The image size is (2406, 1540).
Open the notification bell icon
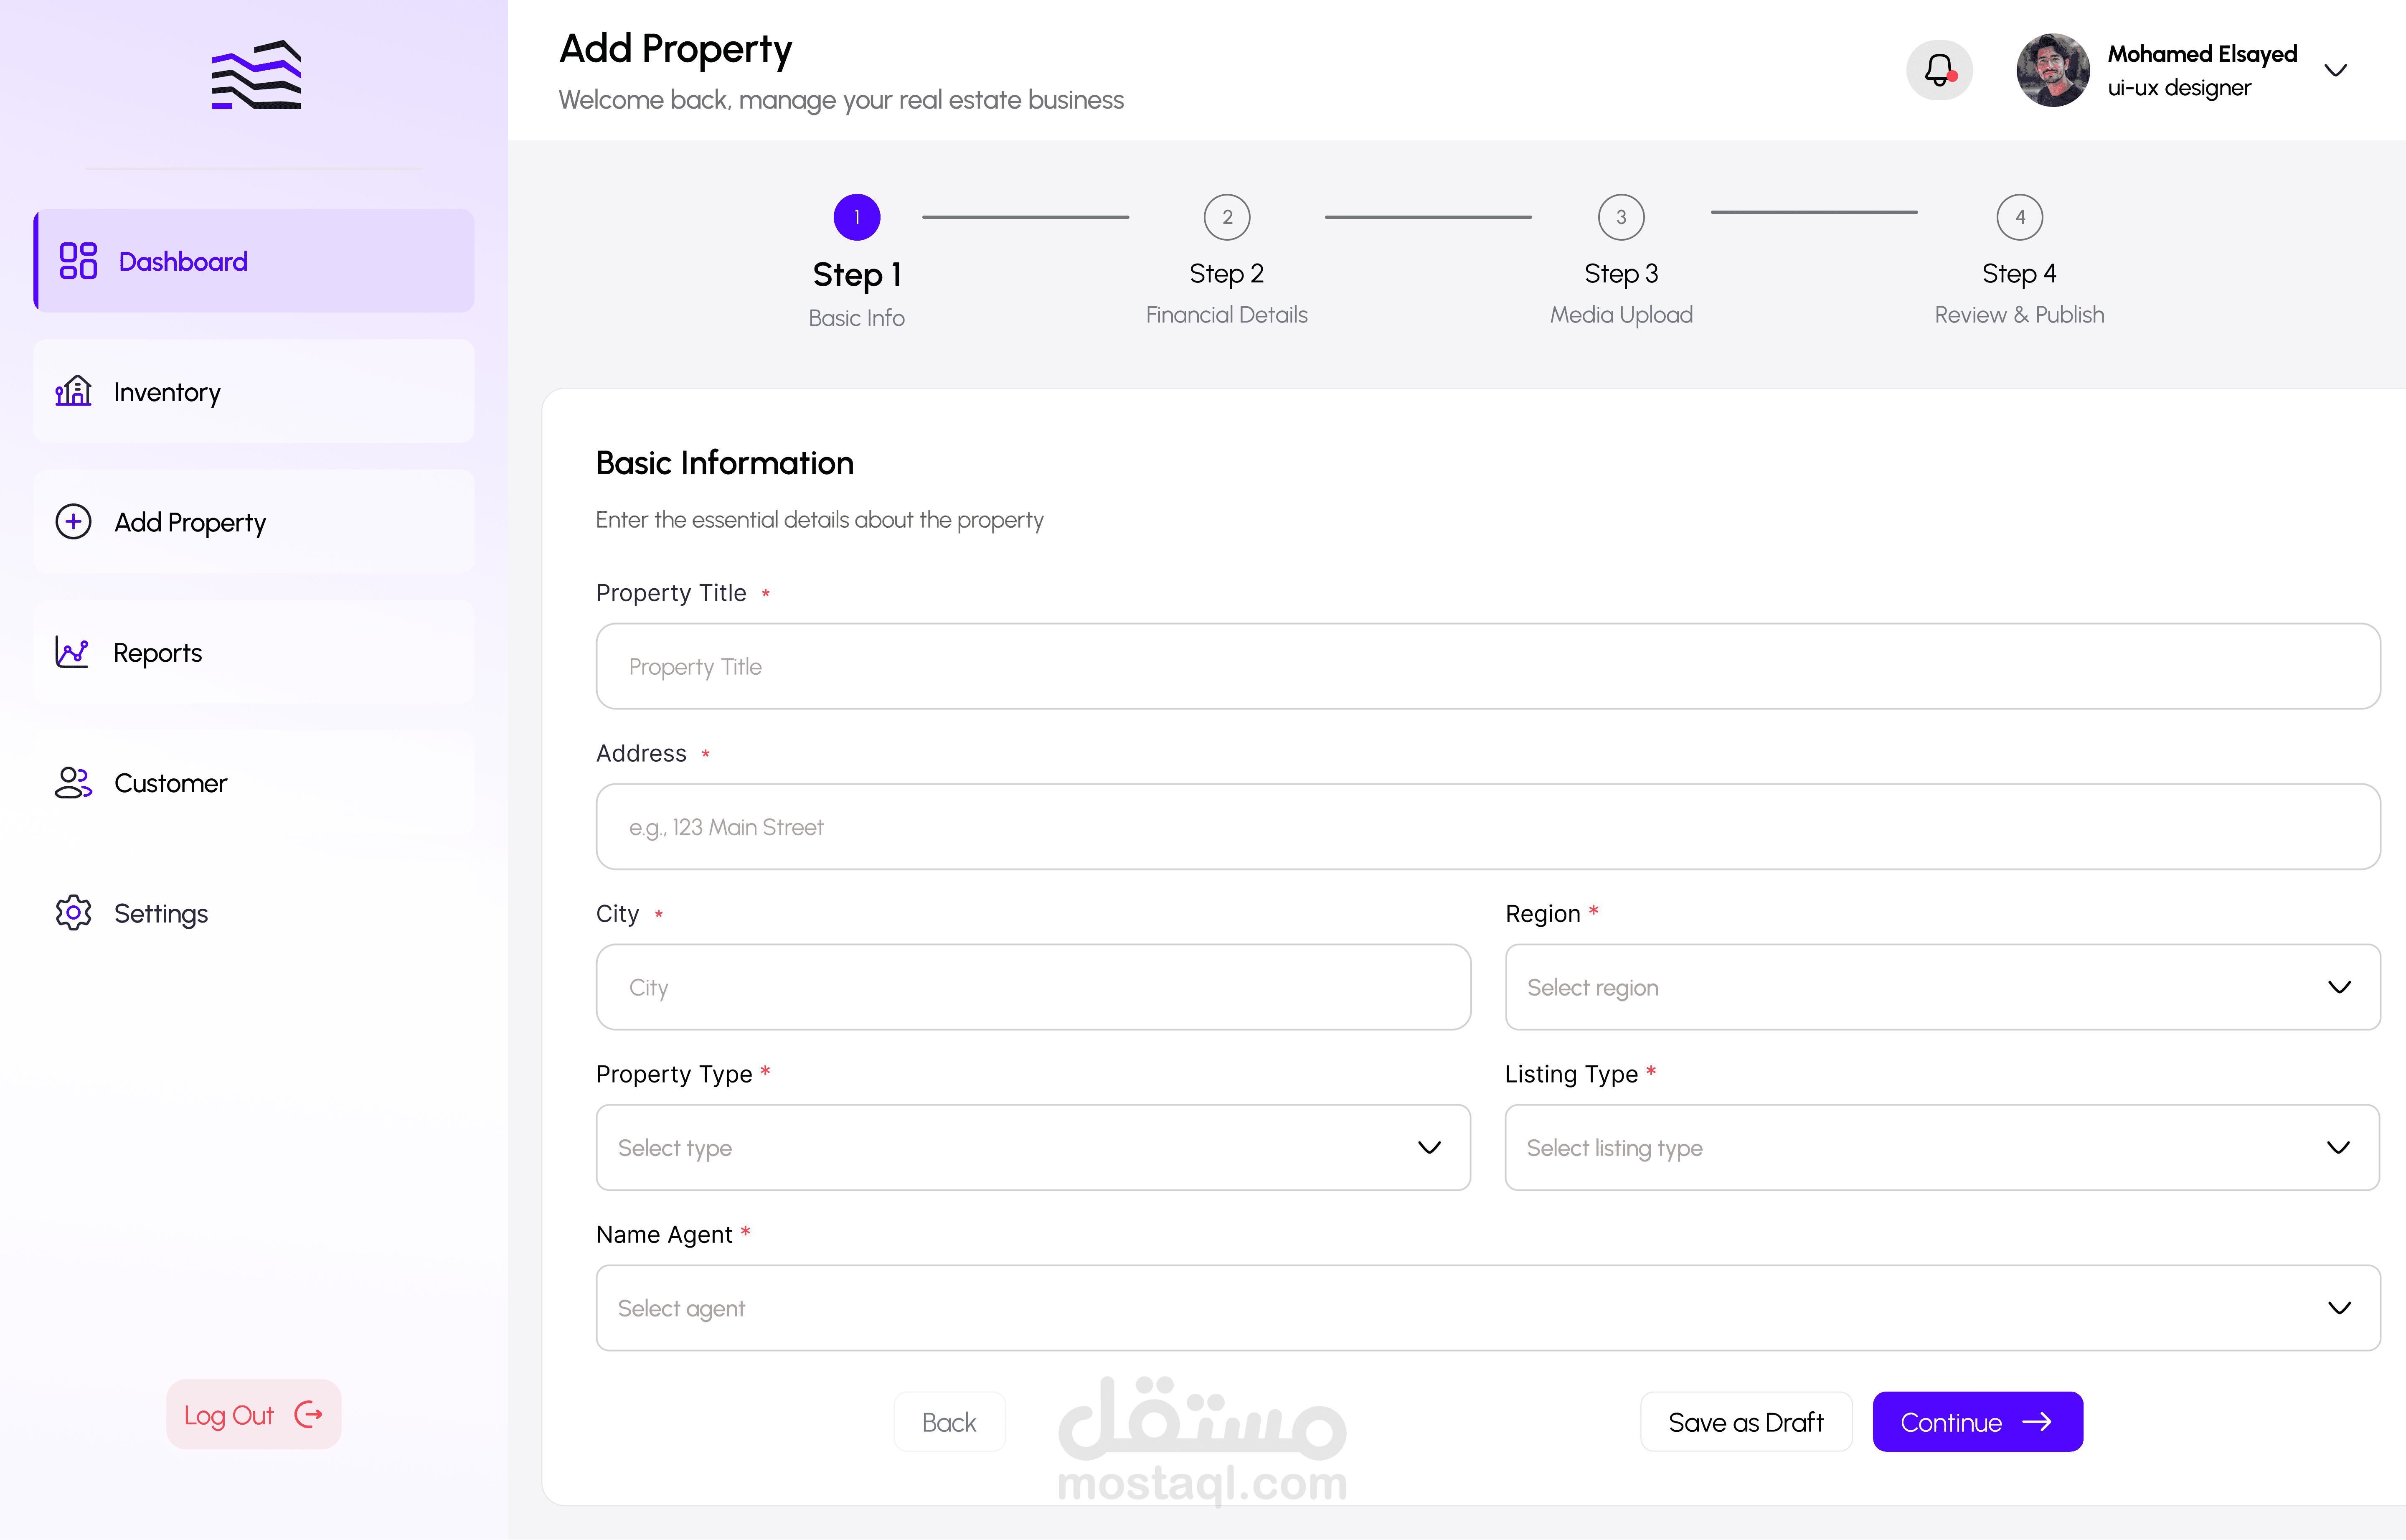click(x=1938, y=70)
